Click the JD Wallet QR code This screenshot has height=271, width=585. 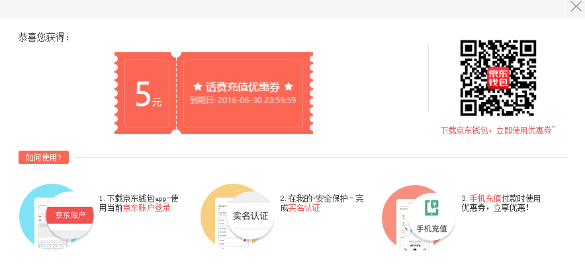498,78
